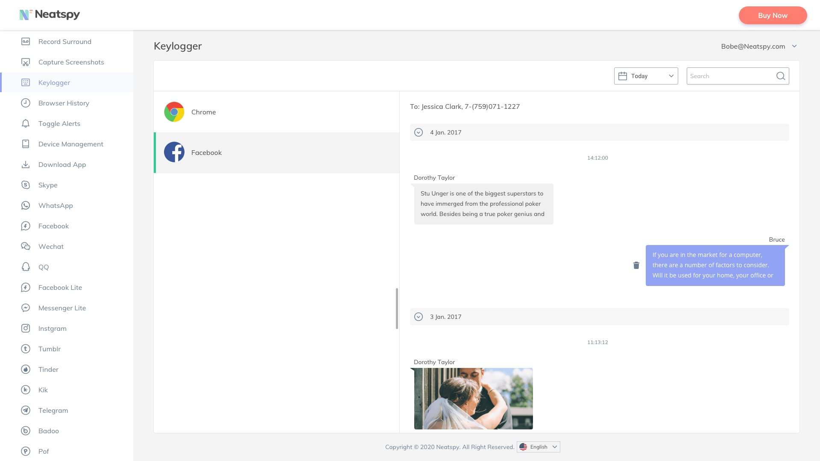Open the English language selector
This screenshot has width=820, height=461.
(x=538, y=447)
